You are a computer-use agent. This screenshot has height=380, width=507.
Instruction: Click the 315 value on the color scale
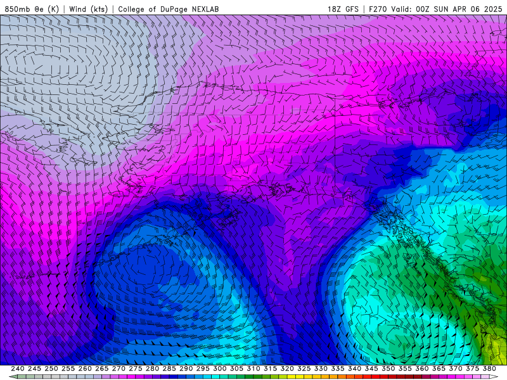tap(271, 369)
